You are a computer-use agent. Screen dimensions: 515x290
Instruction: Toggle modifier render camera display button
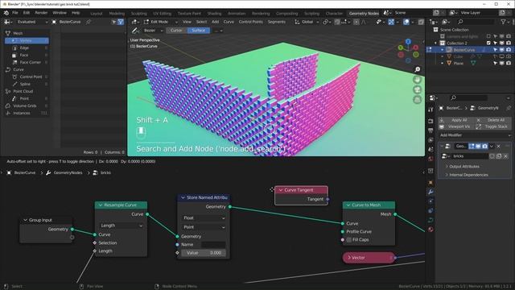[484, 146]
